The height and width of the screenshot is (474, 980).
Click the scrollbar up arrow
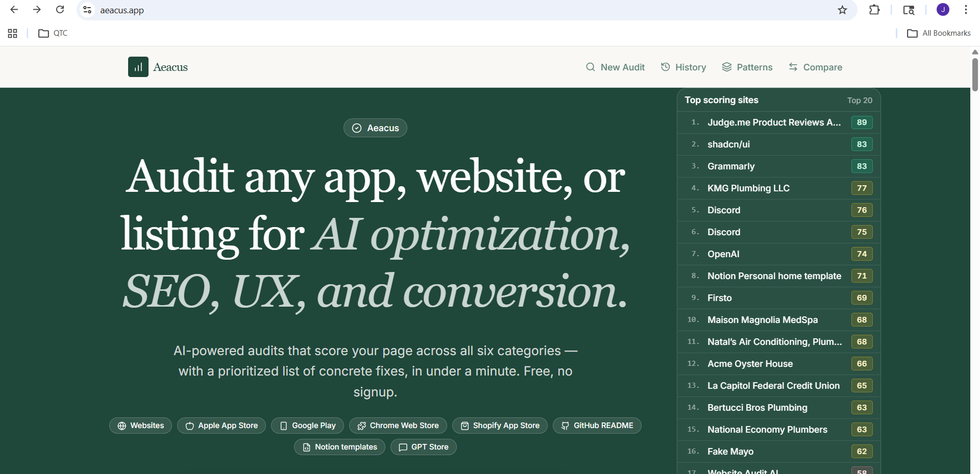pos(975,52)
